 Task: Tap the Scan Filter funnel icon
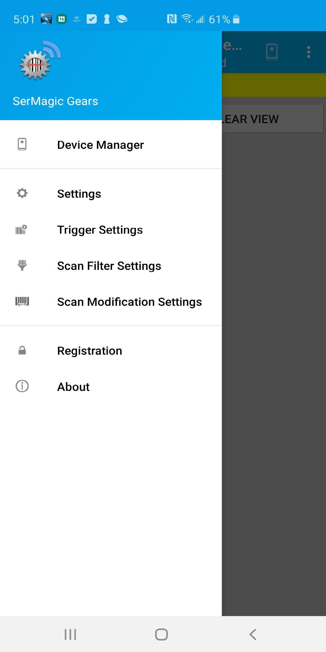pyautogui.click(x=22, y=265)
